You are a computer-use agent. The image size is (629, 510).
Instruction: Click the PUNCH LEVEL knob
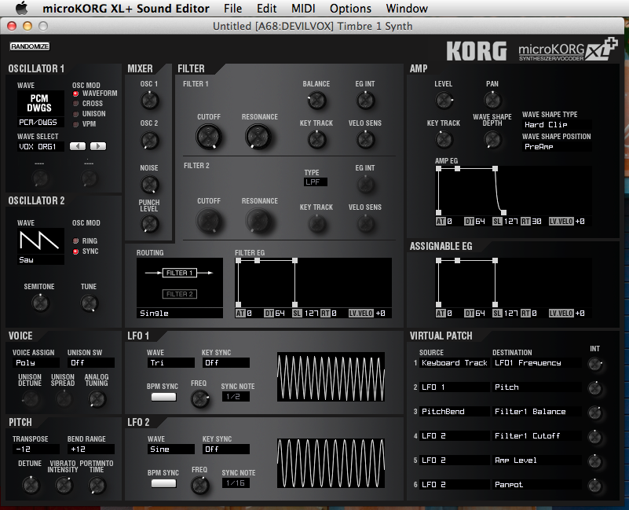[x=150, y=224]
